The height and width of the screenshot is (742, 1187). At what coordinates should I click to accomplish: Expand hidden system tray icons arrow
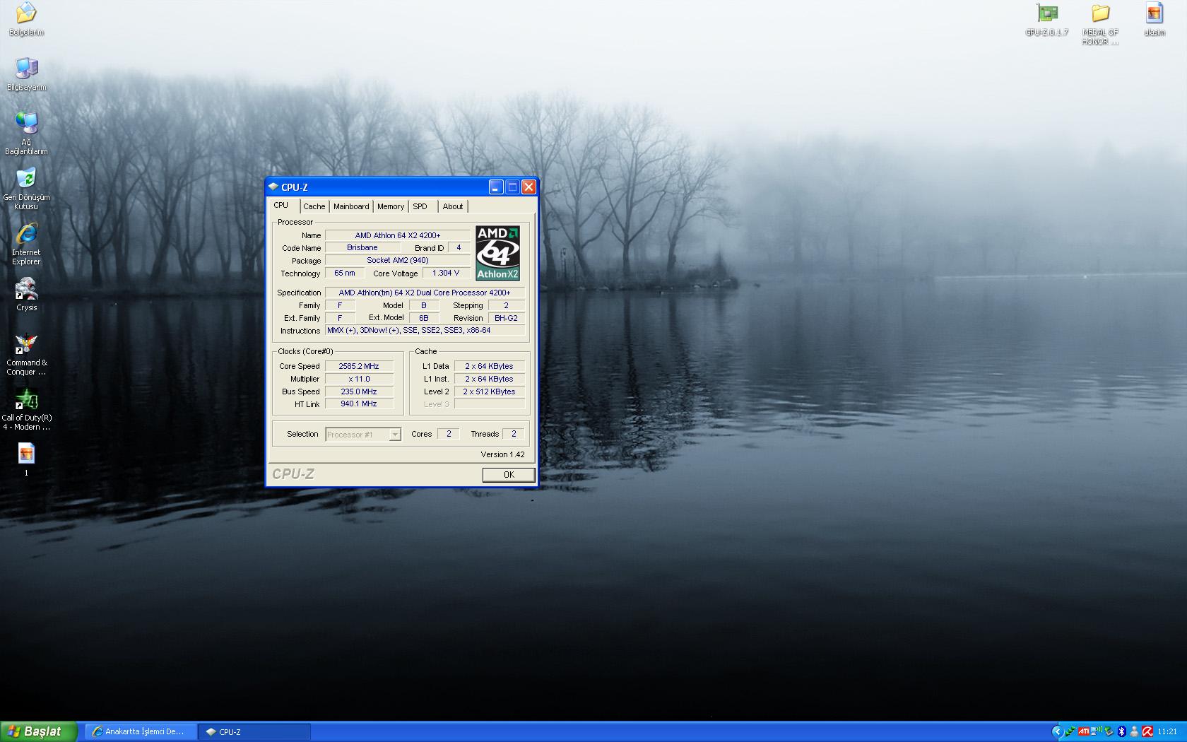point(1058,731)
